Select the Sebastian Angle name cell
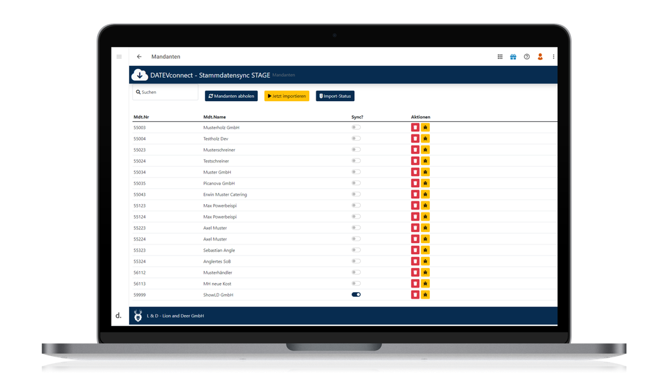668x384 pixels. (x=219, y=250)
